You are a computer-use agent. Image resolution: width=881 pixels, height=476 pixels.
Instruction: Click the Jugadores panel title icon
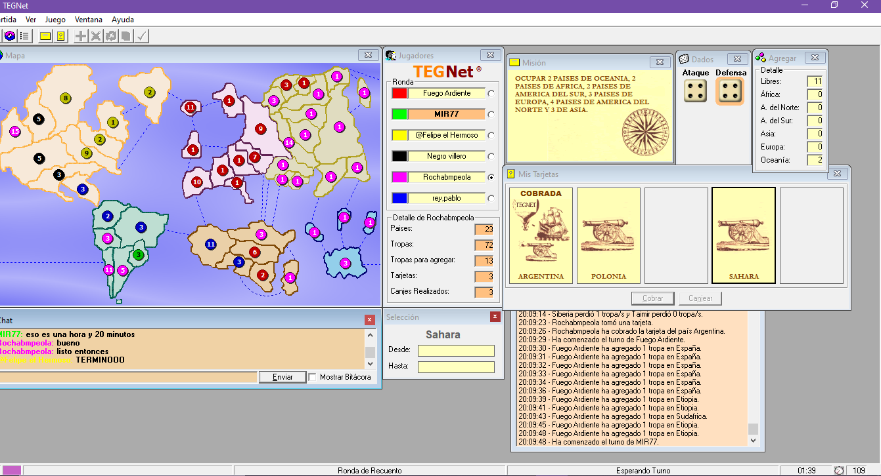coord(391,56)
